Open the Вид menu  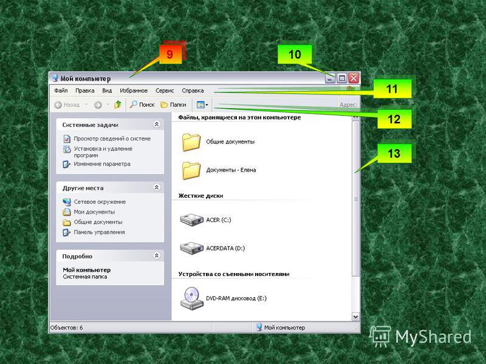click(107, 90)
